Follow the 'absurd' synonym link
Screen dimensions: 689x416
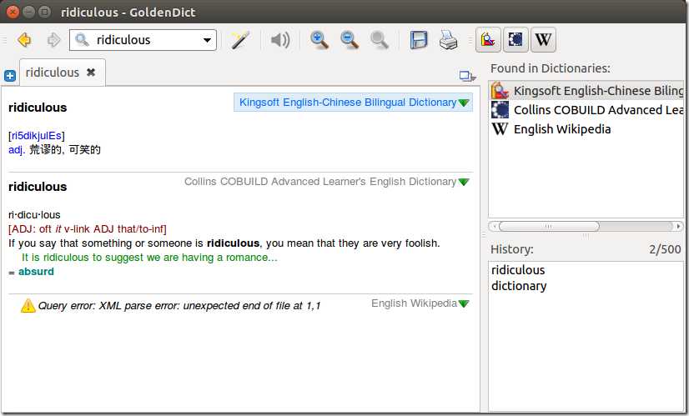click(36, 272)
